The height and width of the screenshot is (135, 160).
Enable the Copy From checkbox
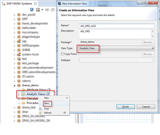click(x=62, y=54)
